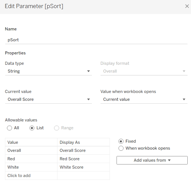191x196 pixels.
Task: Click the Display As column header
Action: [83, 142]
